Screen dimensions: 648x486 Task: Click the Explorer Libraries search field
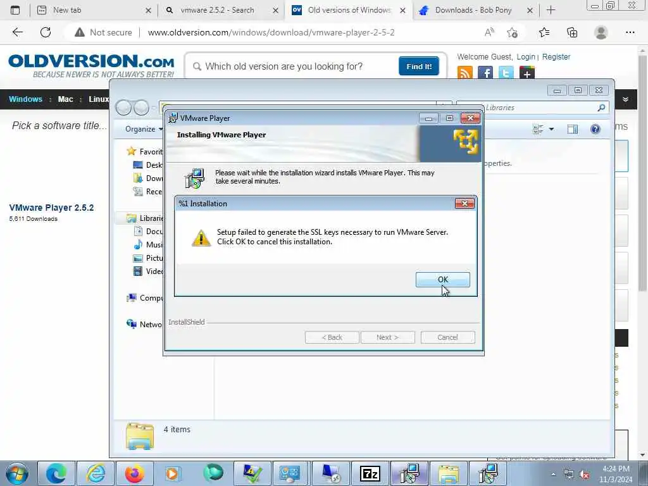pyautogui.click(x=533, y=108)
